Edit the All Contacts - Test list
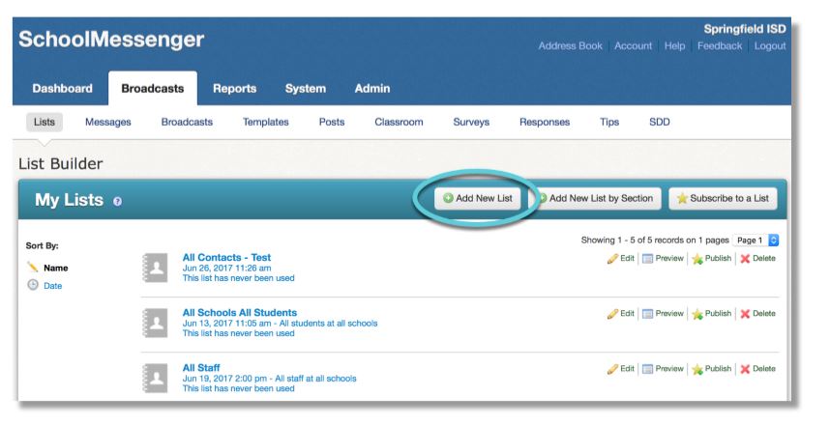The image size is (830, 425). [621, 259]
